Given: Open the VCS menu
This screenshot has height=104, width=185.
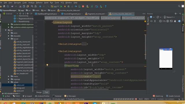Looking at the screenshot, I should coord(62,3).
